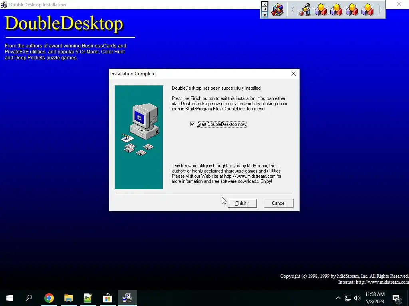
Task: Click the "Press the Finish button to exit" paragraph
Action: pos(229,104)
